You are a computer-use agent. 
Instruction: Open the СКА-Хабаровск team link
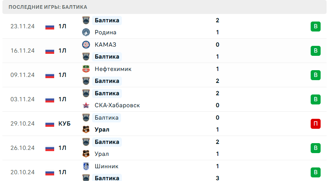[117, 105]
